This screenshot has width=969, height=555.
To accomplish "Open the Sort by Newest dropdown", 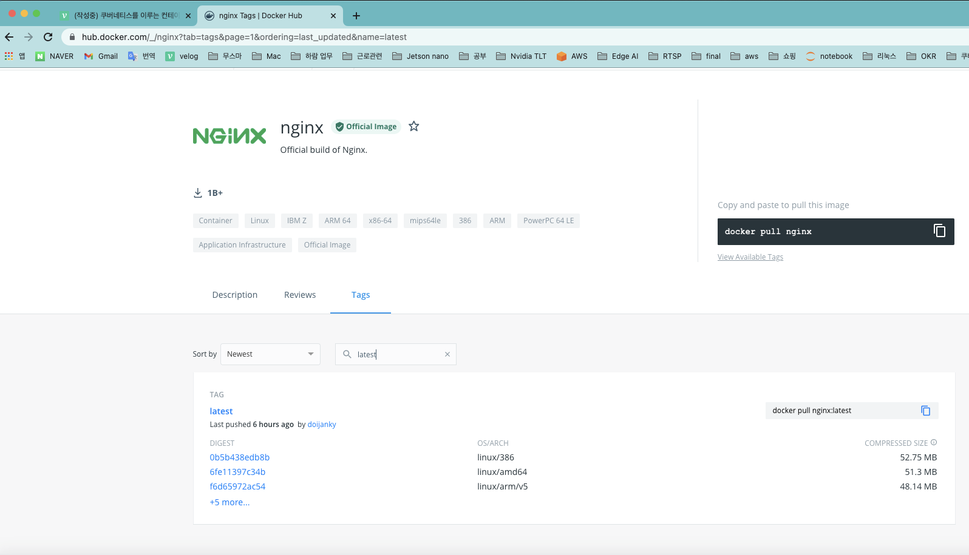I will coord(270,354).
